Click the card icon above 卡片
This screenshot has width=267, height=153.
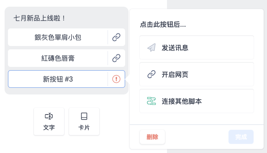tap(84, 116)
